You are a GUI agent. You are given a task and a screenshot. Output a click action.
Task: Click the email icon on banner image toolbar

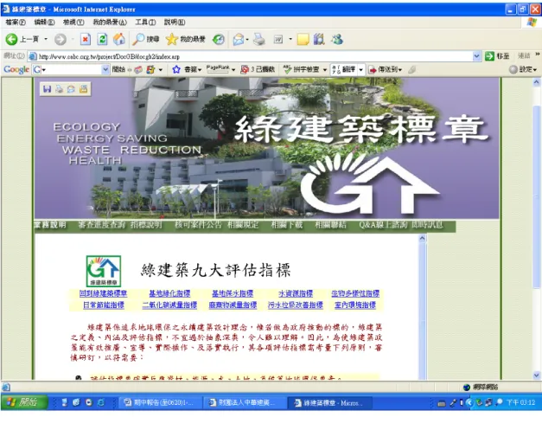71,89
